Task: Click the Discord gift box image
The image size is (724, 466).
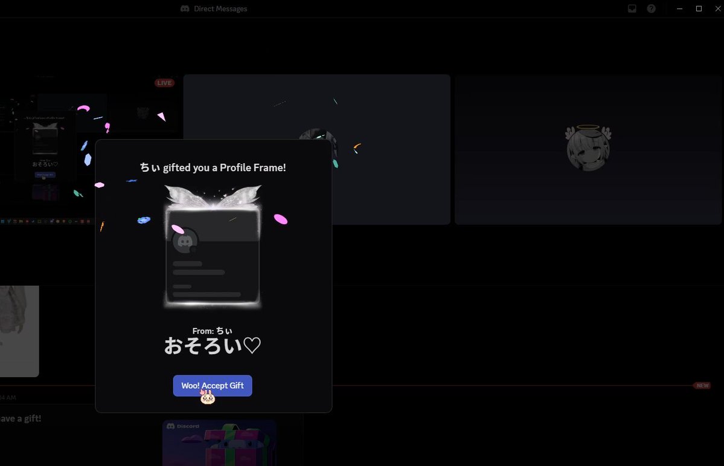Action: click(219, 443)
